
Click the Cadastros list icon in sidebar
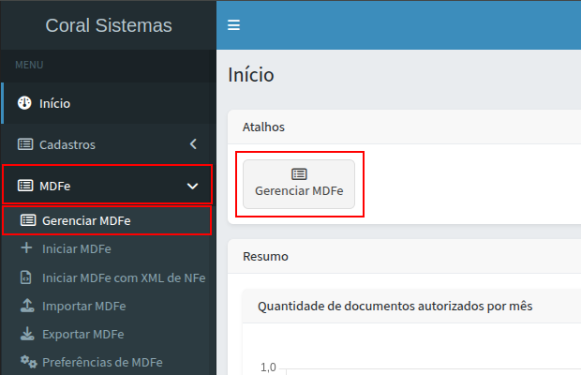coord(25,144)
